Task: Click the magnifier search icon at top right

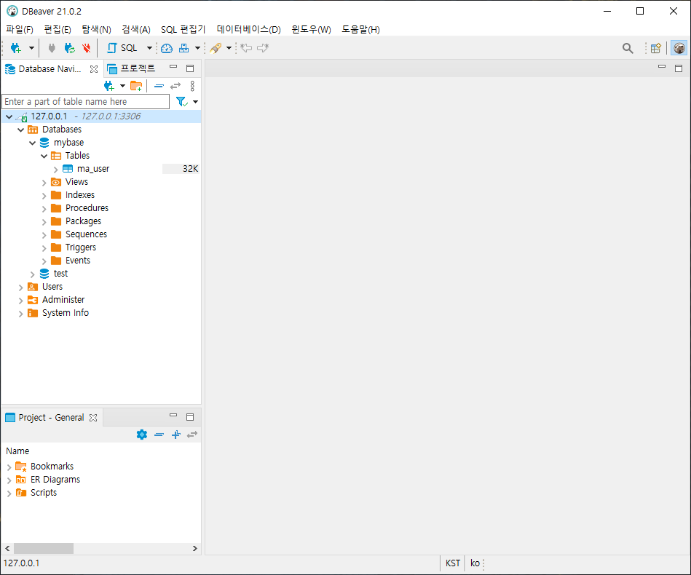Action: (x=628, y=48)
